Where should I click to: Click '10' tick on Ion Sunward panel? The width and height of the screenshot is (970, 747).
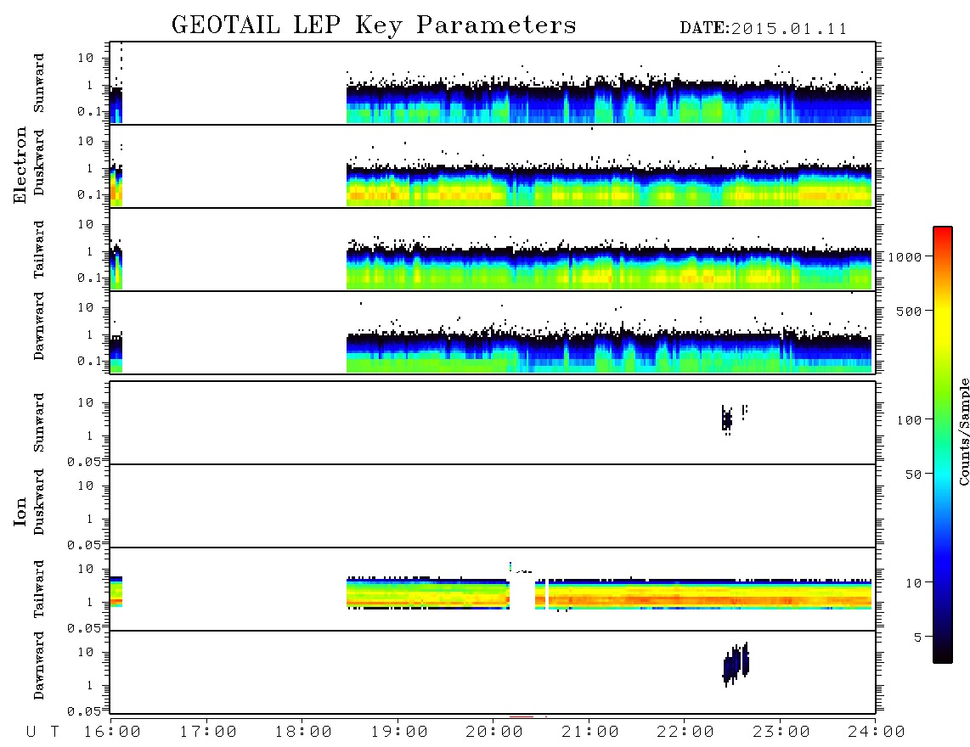point(86,402)
